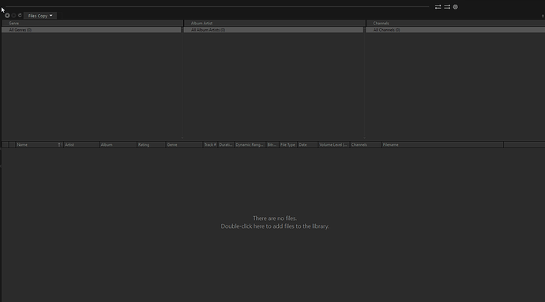
Task: Sort file list by Artist column
Action: [81, 145]
